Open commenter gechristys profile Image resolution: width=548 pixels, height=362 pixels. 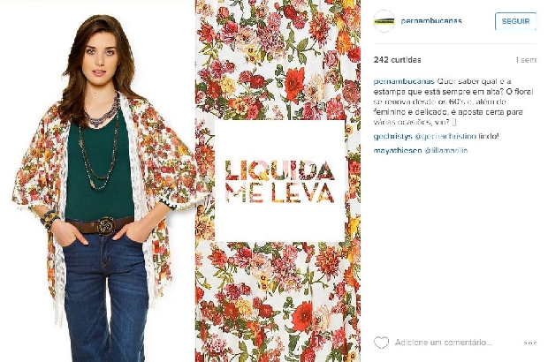pyautogui.click(x=392, y=137)
